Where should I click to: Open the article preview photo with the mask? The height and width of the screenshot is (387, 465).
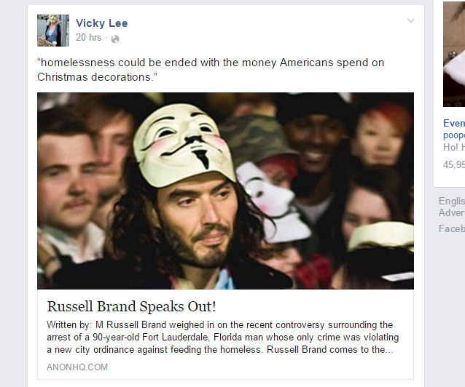225,191
